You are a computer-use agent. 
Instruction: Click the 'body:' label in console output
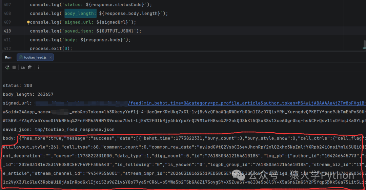click(9, 138)
